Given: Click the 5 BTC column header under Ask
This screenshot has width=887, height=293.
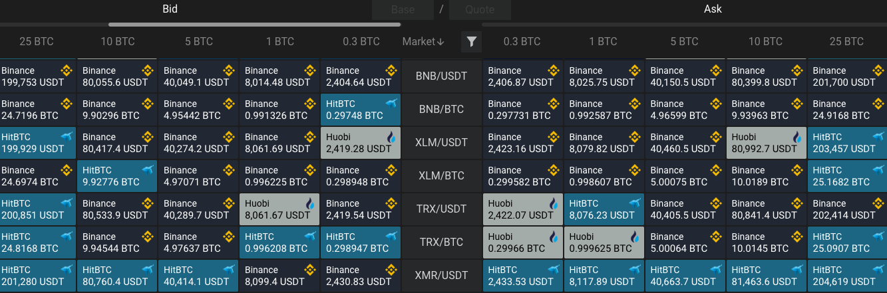Looking at the screenshot, I should coord(685,42).
